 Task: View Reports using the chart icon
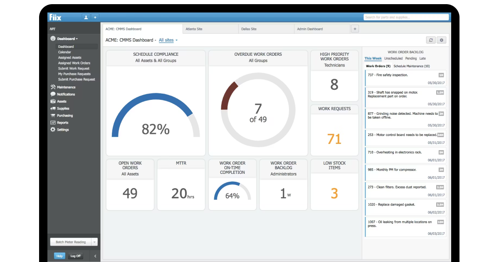coord(52,123)
